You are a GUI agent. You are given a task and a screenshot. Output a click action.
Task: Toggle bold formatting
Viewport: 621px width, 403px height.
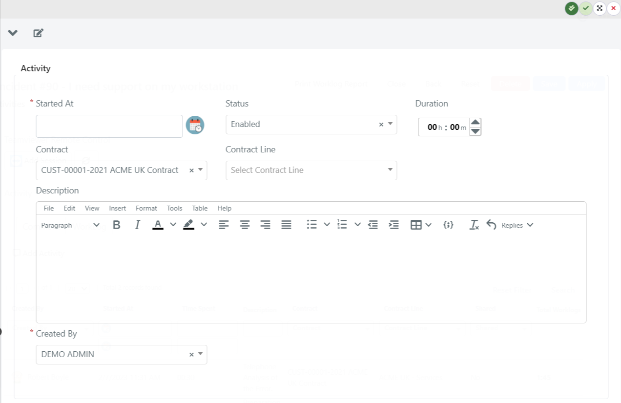(x=116, y=225)
